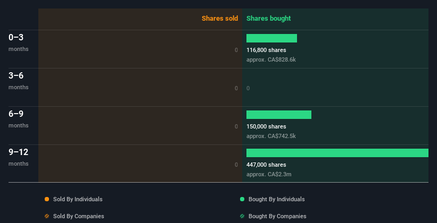
Task: Select the 0–3 months green bar
Action: (272, 38)
